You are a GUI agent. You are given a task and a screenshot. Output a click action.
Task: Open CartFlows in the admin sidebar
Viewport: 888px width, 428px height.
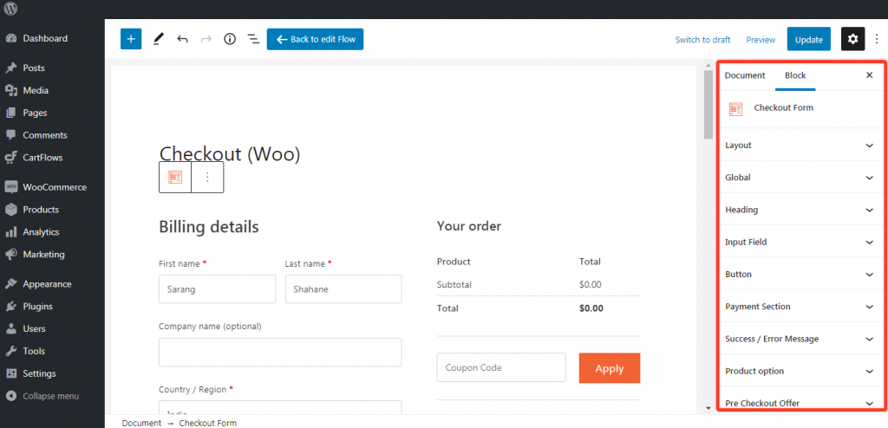click(x=42, y=158)
